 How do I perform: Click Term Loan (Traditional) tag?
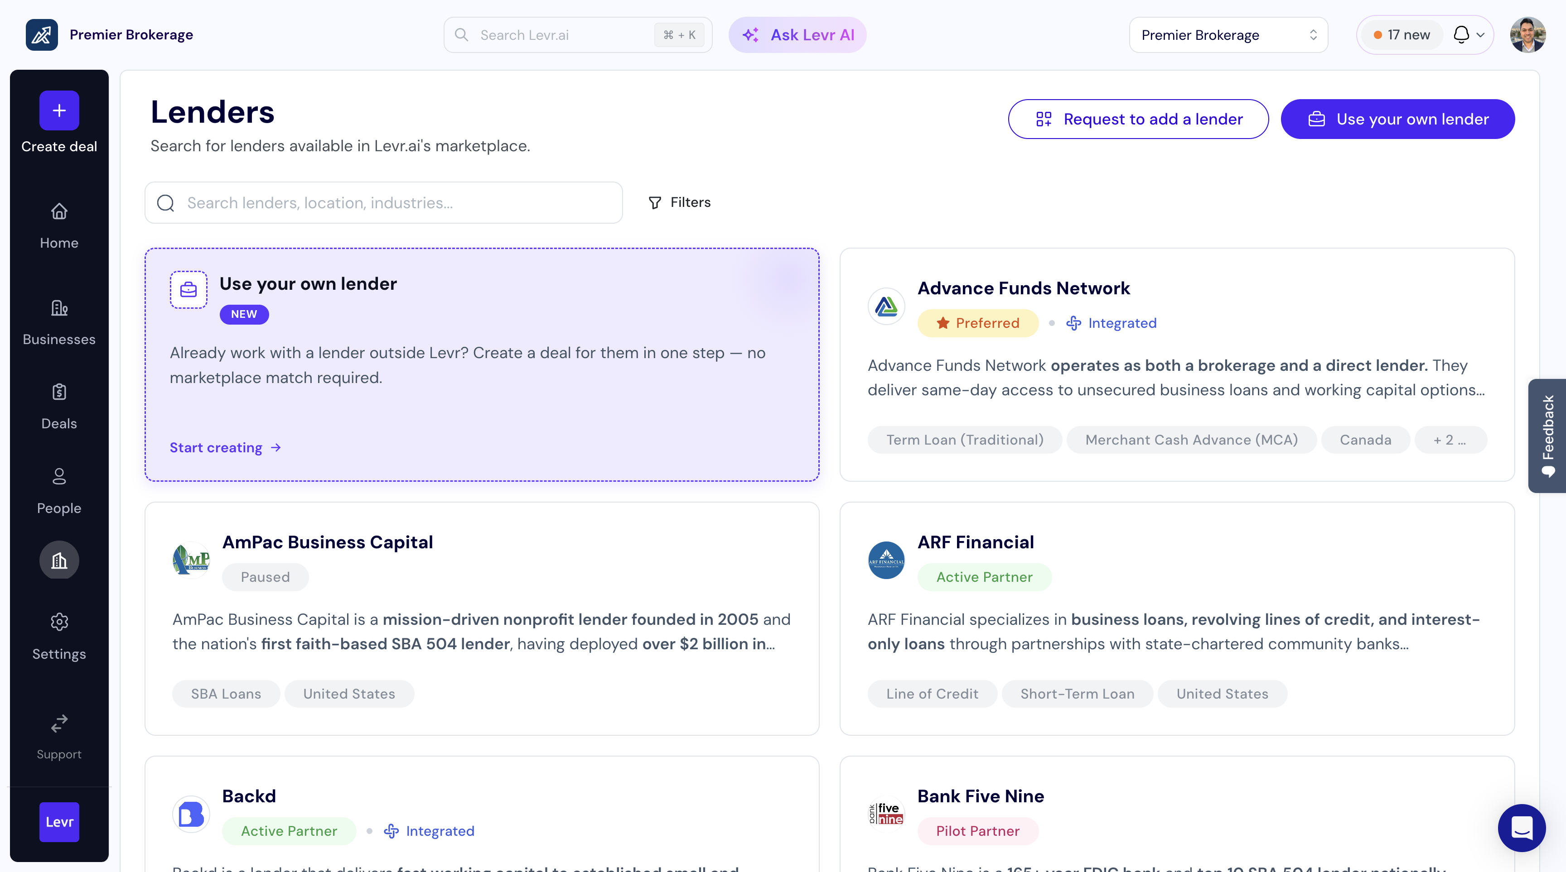(965, 440)
